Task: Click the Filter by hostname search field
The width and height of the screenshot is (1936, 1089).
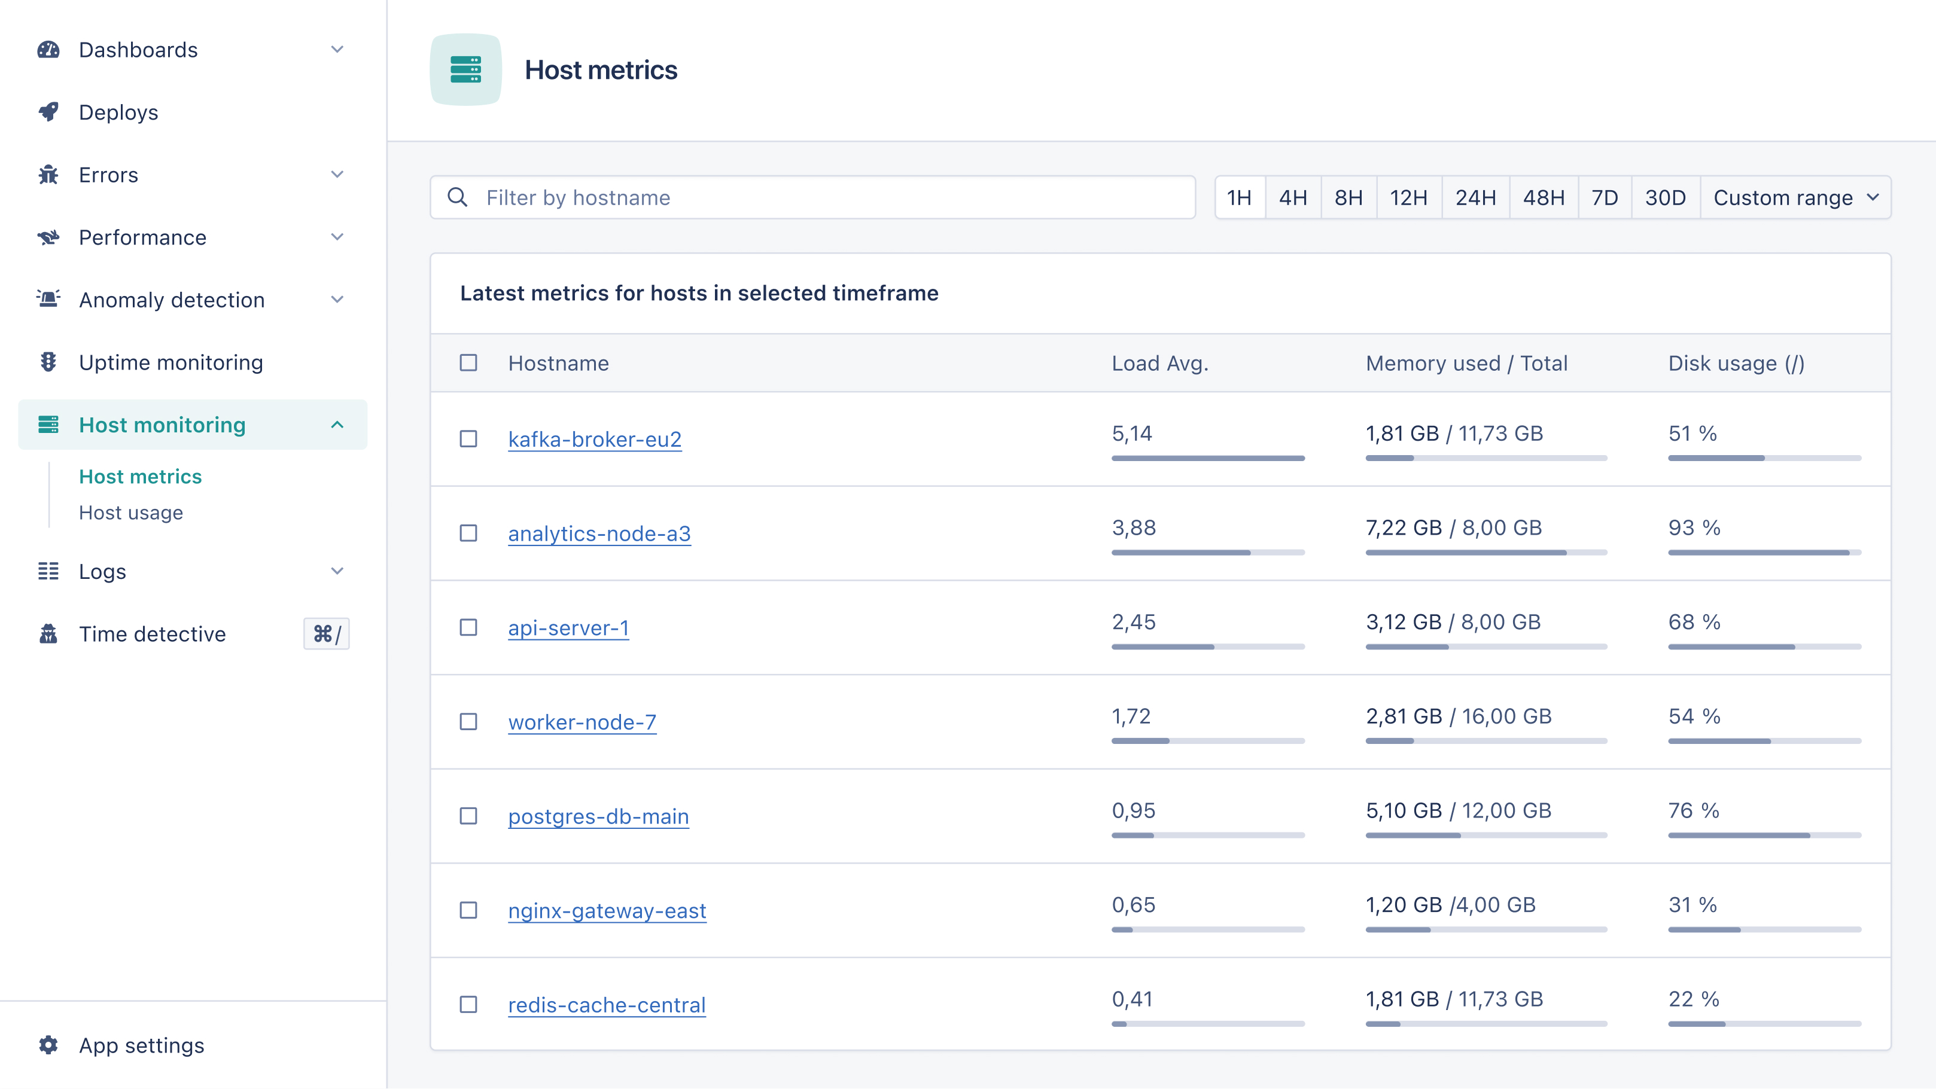Action: tap(827, 197)
